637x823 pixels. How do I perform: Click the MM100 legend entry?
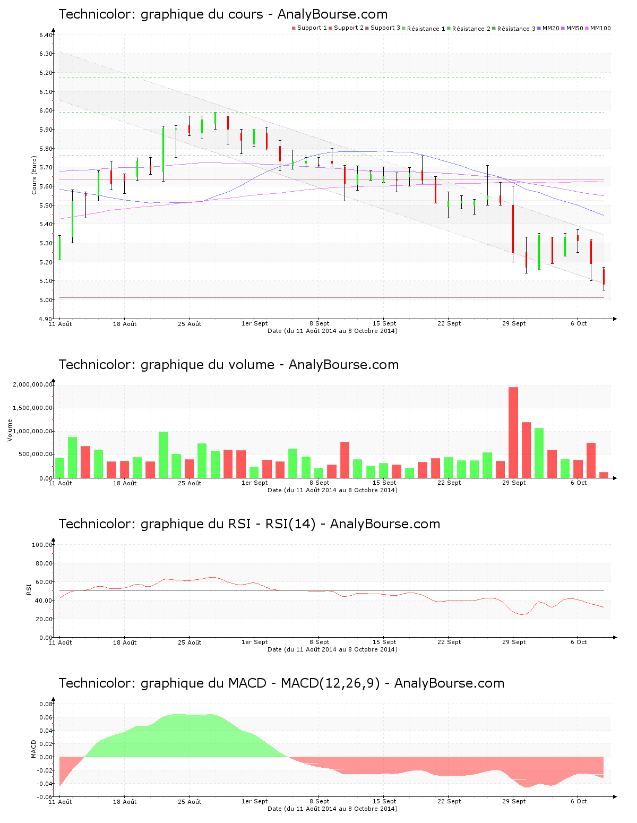[x=598, y=28]
